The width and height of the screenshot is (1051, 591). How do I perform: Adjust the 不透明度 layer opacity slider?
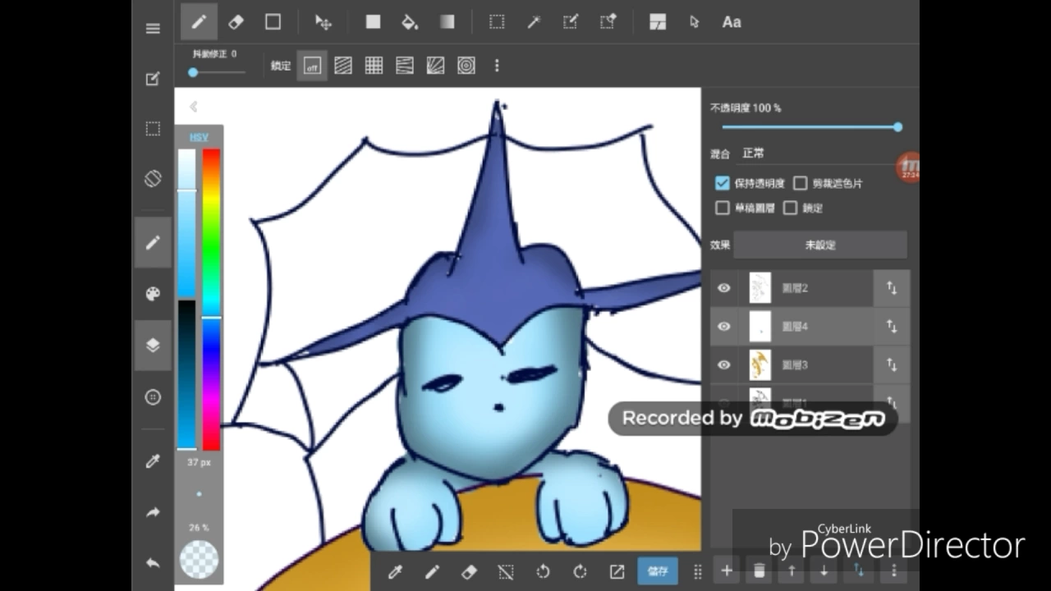811,127
